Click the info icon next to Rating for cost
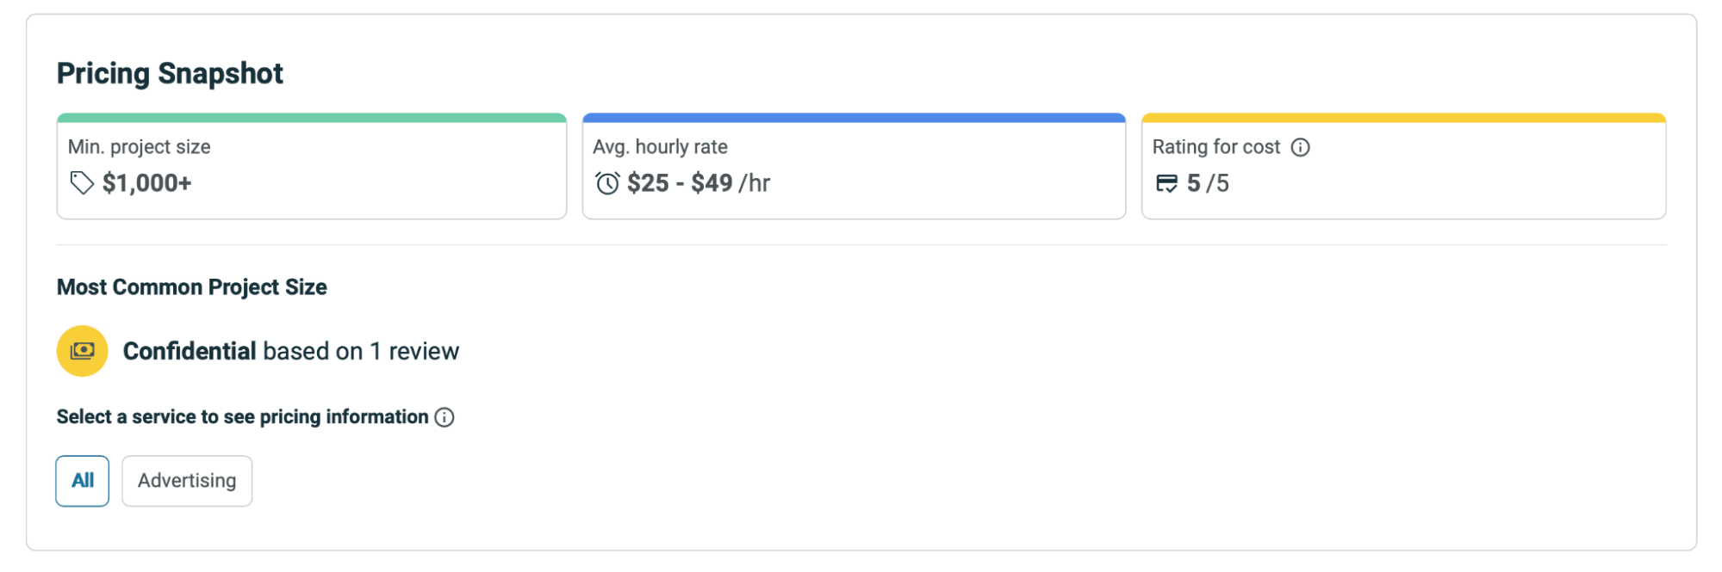Viewport: 1722px width, 572px height. click(x=1301, y=147)
